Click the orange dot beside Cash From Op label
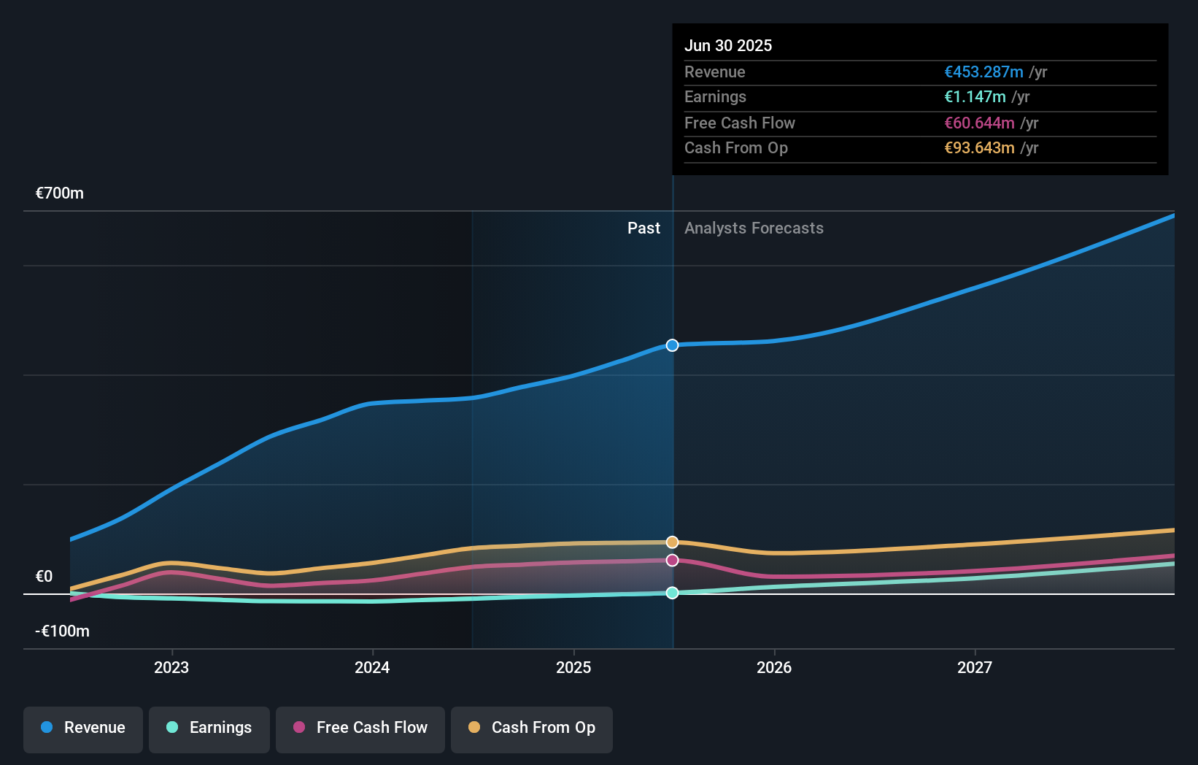 click(474, 727)
